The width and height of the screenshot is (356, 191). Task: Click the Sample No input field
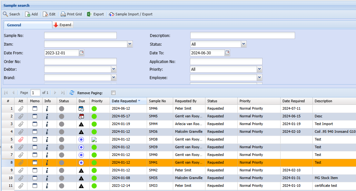[x=80, y=36]
